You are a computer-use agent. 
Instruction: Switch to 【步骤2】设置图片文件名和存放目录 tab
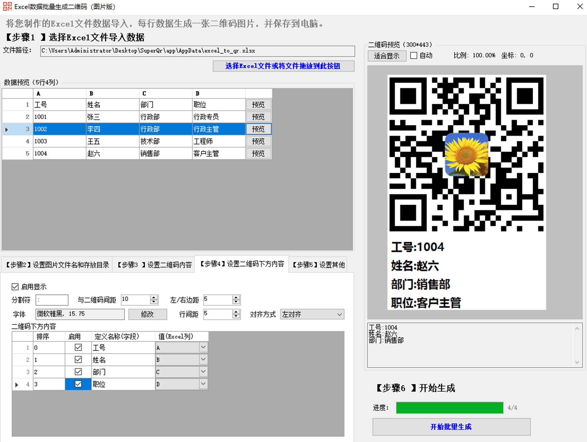pos(57,265)
